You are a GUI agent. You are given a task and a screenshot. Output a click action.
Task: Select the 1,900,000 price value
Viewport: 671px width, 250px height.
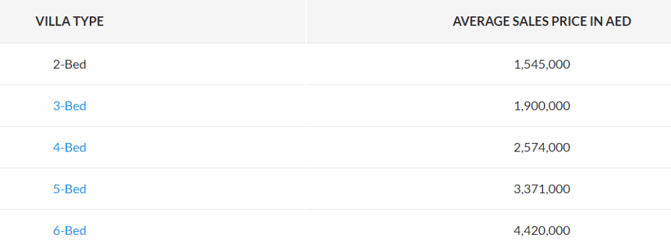542,106
